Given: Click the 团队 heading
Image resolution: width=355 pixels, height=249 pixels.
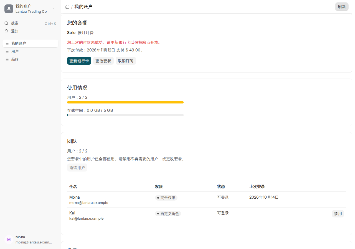Looking at the screenshot, I should pos(72,141).
